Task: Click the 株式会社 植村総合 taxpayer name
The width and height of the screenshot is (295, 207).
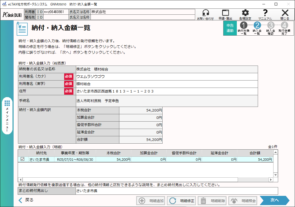Action: pyautogui.click(x=92, y=69)
